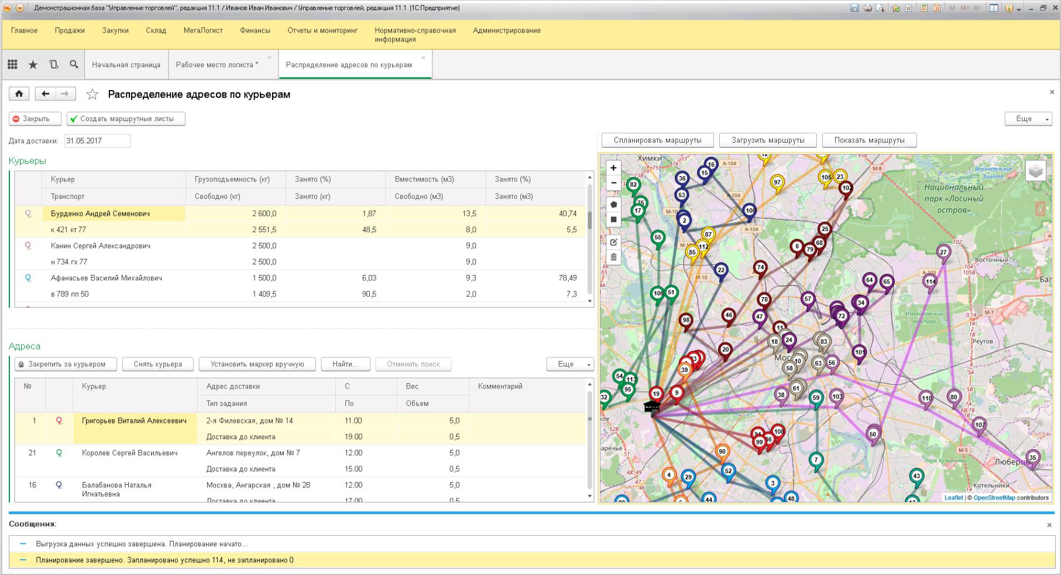Viewport: 1061px width, 575px height.
Task: Go to home page icon button
Action: 19,94
